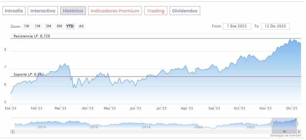Screen dimensions: 306x140
Task: Click the navigator scrollbar thumb grip
Action: click(x=284, y=131)
